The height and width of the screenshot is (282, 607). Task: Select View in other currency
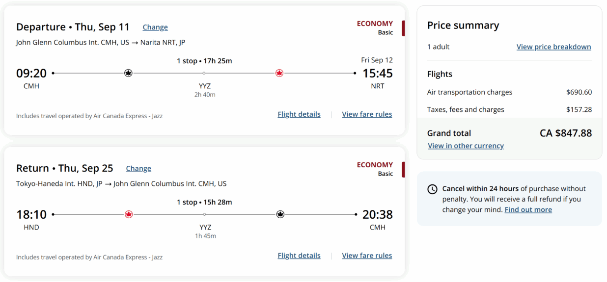tap(466, 146)
